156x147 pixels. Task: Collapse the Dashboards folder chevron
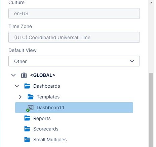pyautogui.click(x=17, y=86)
